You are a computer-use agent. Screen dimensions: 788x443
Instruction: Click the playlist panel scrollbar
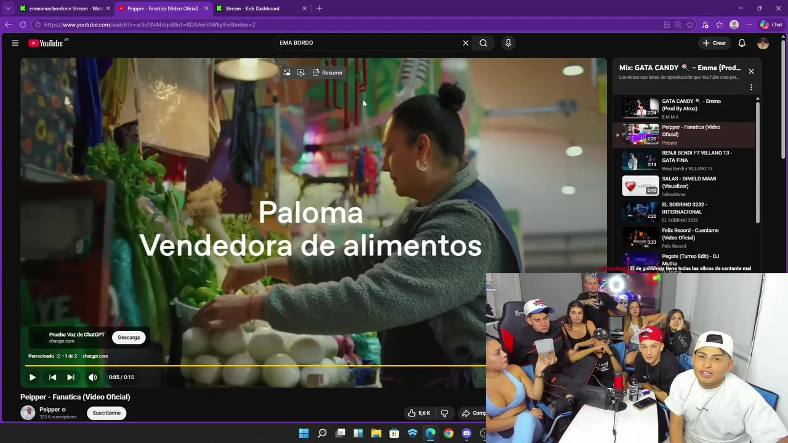[758, 163]
